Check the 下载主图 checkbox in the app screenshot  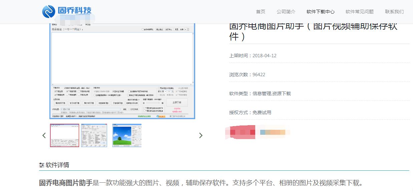coord(55,92)
